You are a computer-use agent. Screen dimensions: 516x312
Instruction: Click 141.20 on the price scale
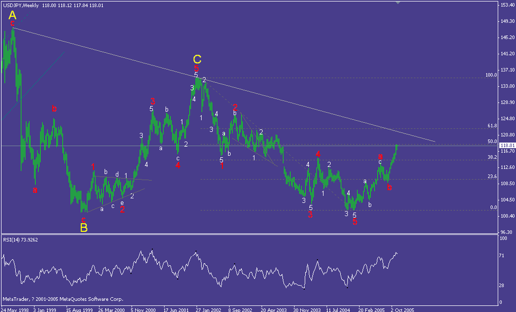tap(507, 54)
